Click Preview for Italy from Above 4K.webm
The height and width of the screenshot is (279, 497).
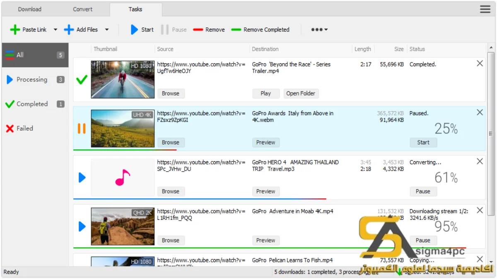pos(266,142)
